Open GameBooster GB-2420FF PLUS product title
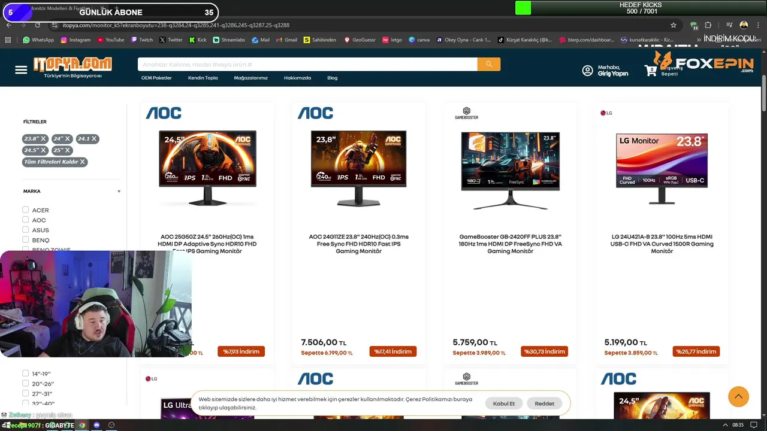Screen dimensions: 767x431 coord(511,244)
